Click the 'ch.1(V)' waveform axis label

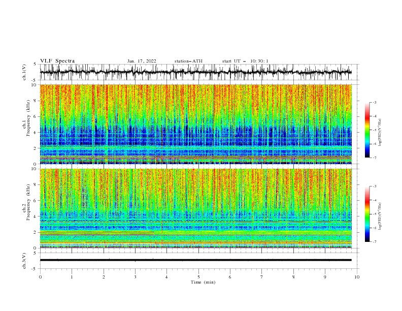(x=24, y=72)
